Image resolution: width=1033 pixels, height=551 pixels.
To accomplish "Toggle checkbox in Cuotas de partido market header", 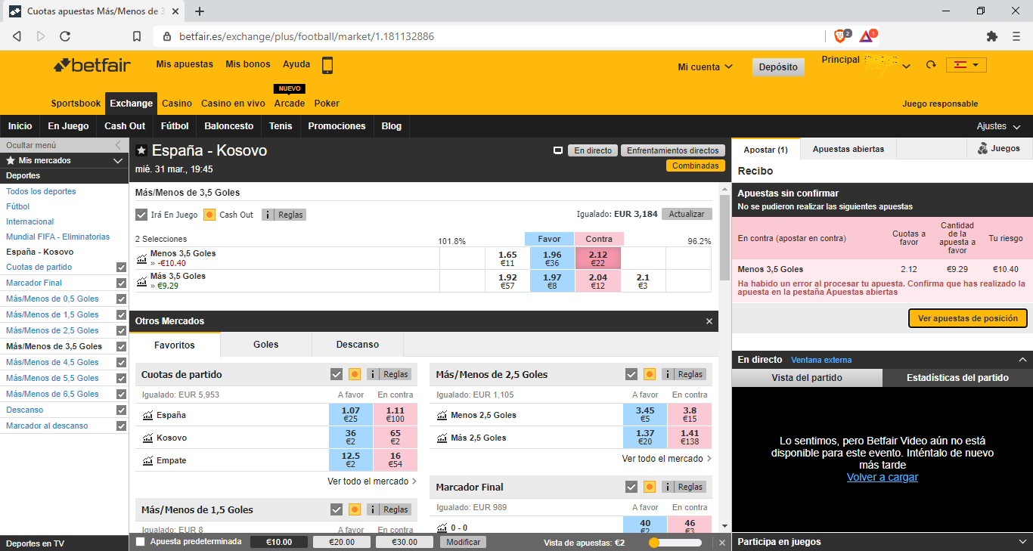I will 337,374.
